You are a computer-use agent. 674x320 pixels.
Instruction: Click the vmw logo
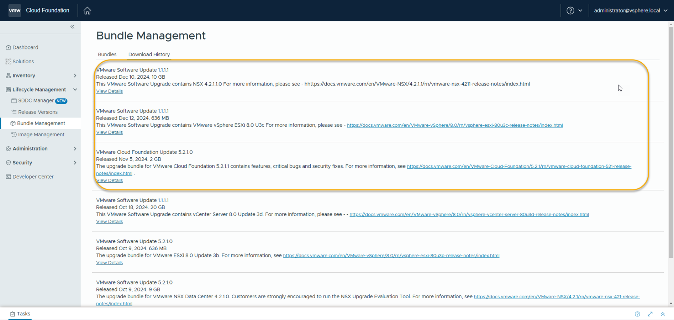(x=15, y=10)
